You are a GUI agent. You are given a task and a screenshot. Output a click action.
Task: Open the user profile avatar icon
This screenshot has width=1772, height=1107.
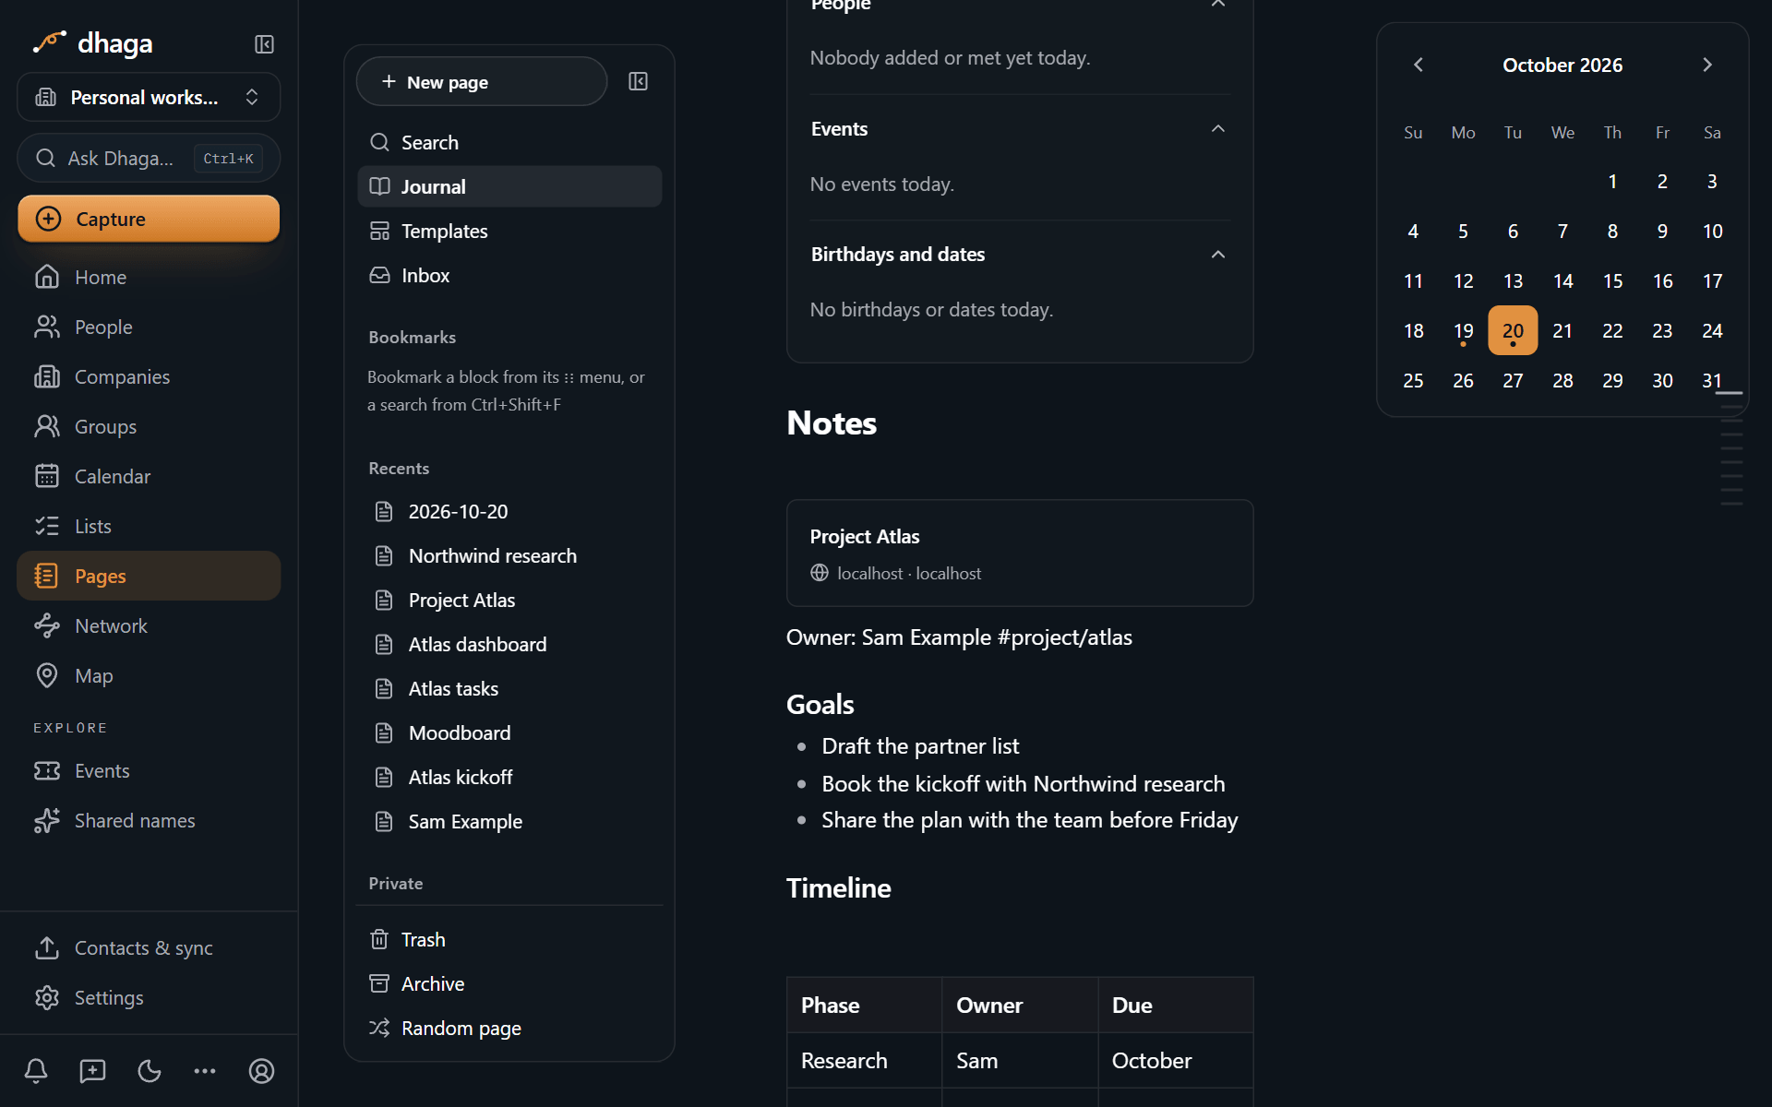(x=261, y=1070)
